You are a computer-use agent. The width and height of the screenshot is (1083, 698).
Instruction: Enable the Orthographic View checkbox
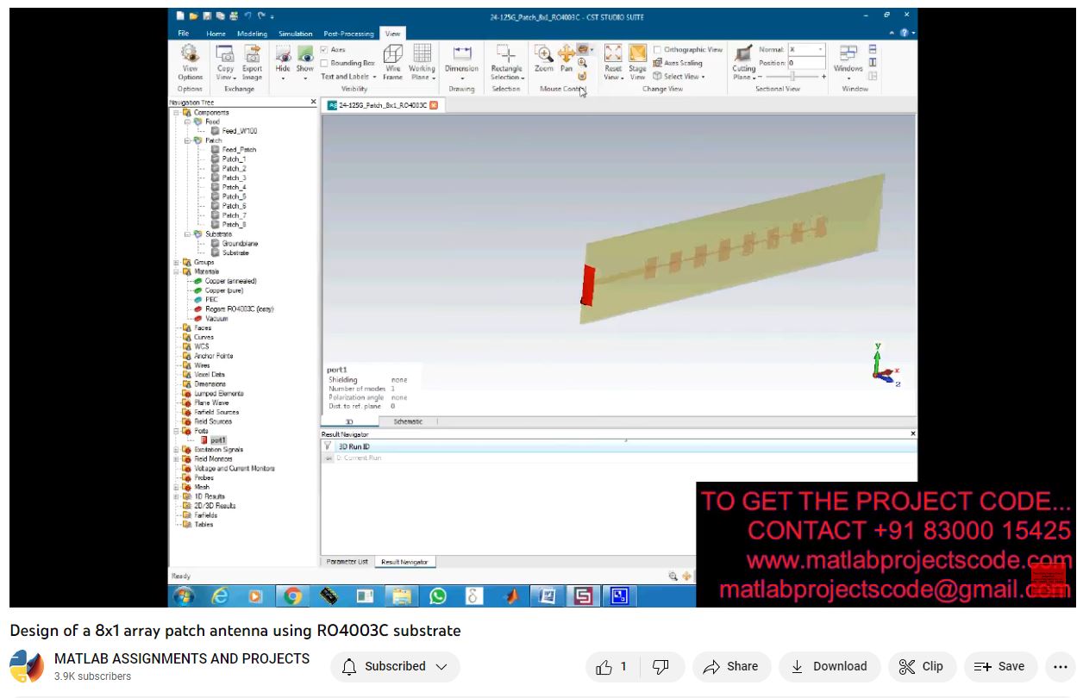(658, 50)
